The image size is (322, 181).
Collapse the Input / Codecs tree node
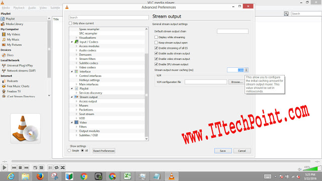point(72,42)
